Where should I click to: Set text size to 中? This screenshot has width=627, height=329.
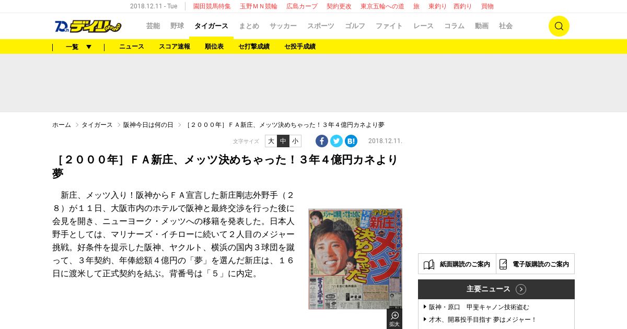point(283,141)
